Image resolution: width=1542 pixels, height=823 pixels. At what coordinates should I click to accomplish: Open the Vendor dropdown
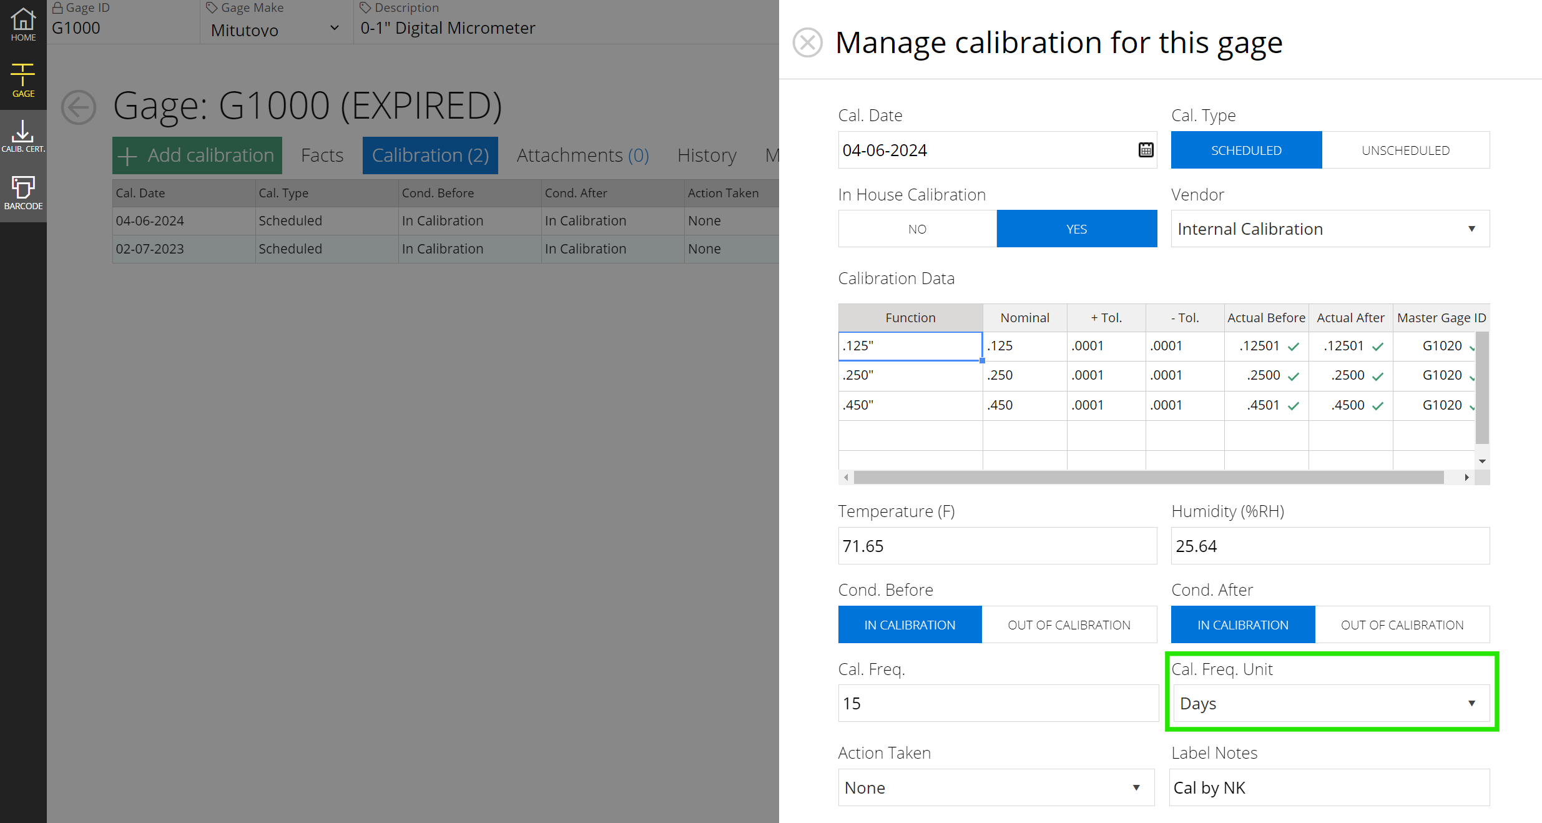click(x=1330, y=229)
